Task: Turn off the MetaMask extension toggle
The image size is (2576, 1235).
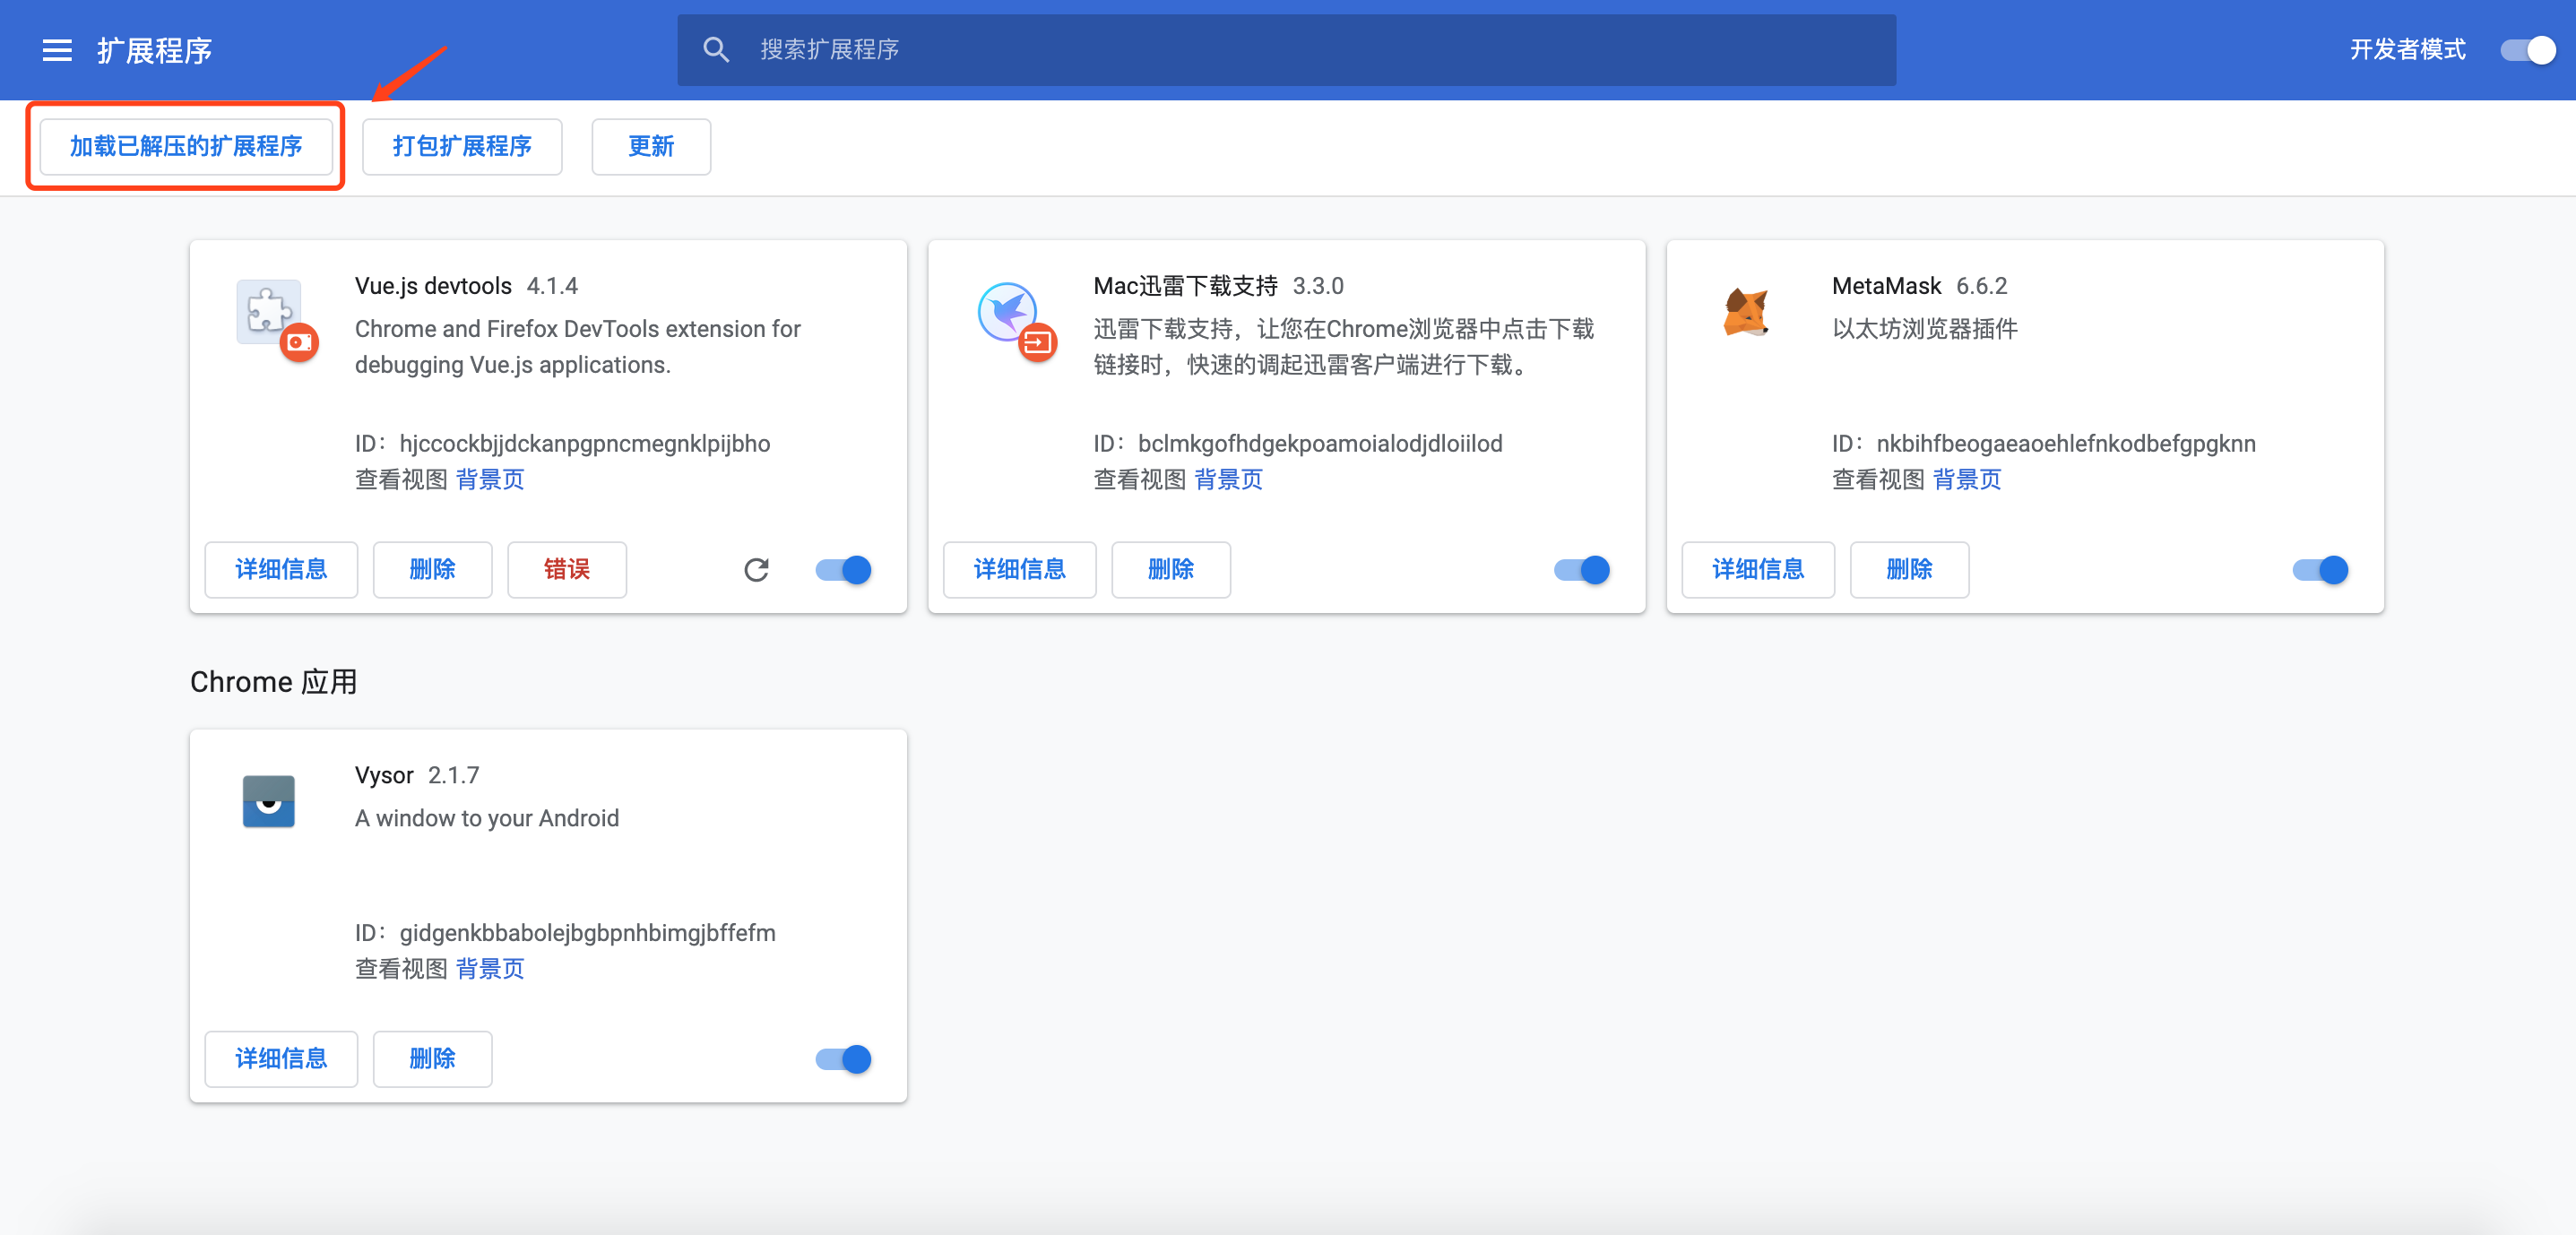Action: coord(2319,570)
